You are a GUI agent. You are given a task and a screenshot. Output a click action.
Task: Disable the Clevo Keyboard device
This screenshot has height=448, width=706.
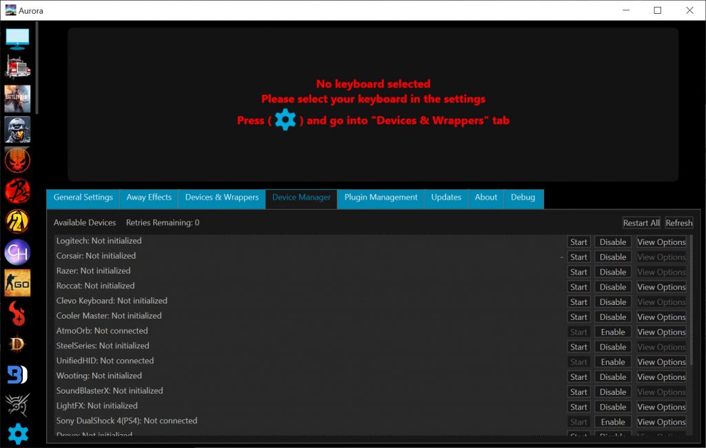click(x=613, y=302)
